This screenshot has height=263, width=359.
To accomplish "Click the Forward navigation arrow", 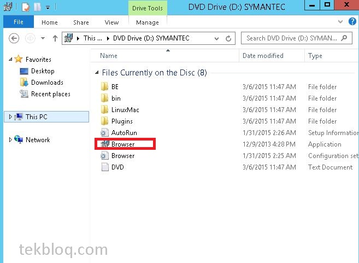I will pyautogui.click(x=30, y=38).
